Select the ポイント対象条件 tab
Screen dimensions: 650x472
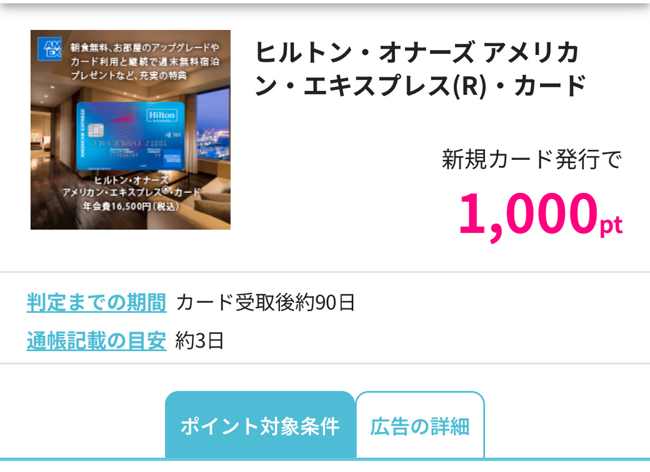[259, 423]
